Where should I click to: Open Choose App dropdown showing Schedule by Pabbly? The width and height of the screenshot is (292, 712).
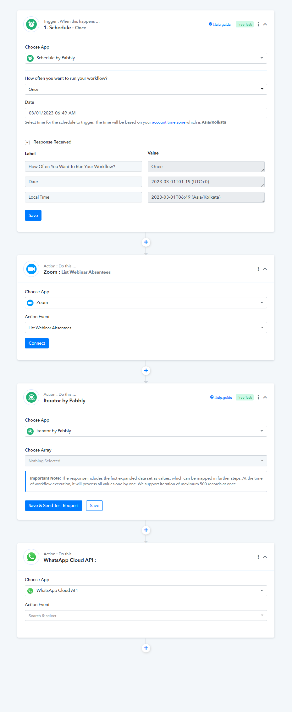click(146, 58)
